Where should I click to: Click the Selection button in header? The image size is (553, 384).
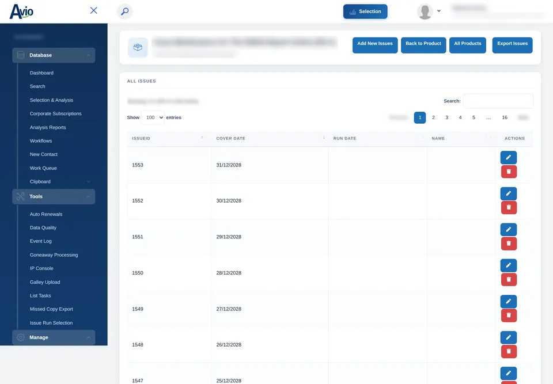click(x=365, y=12)
